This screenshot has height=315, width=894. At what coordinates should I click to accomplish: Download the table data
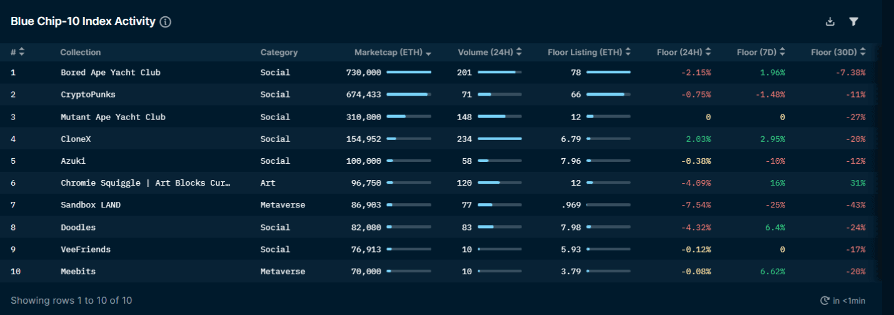[830, 22]
